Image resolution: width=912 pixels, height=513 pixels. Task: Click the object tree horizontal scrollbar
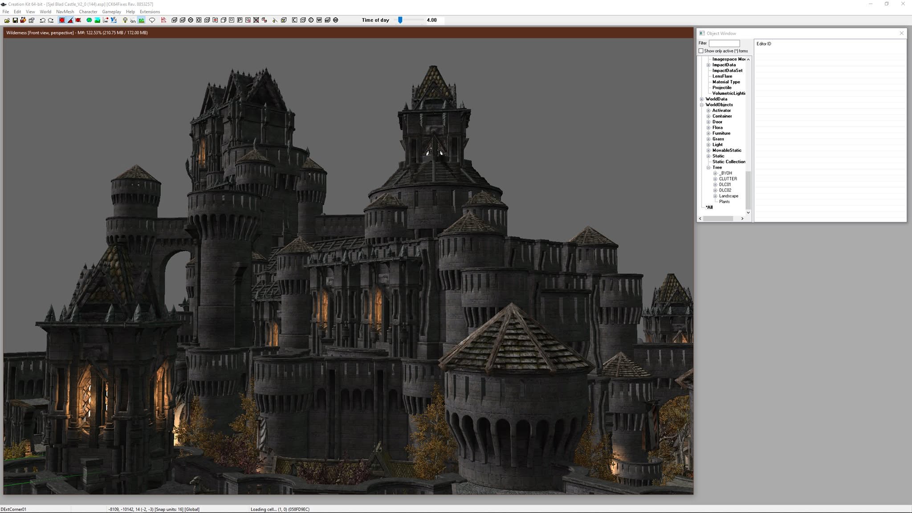[x=718, y=219]
